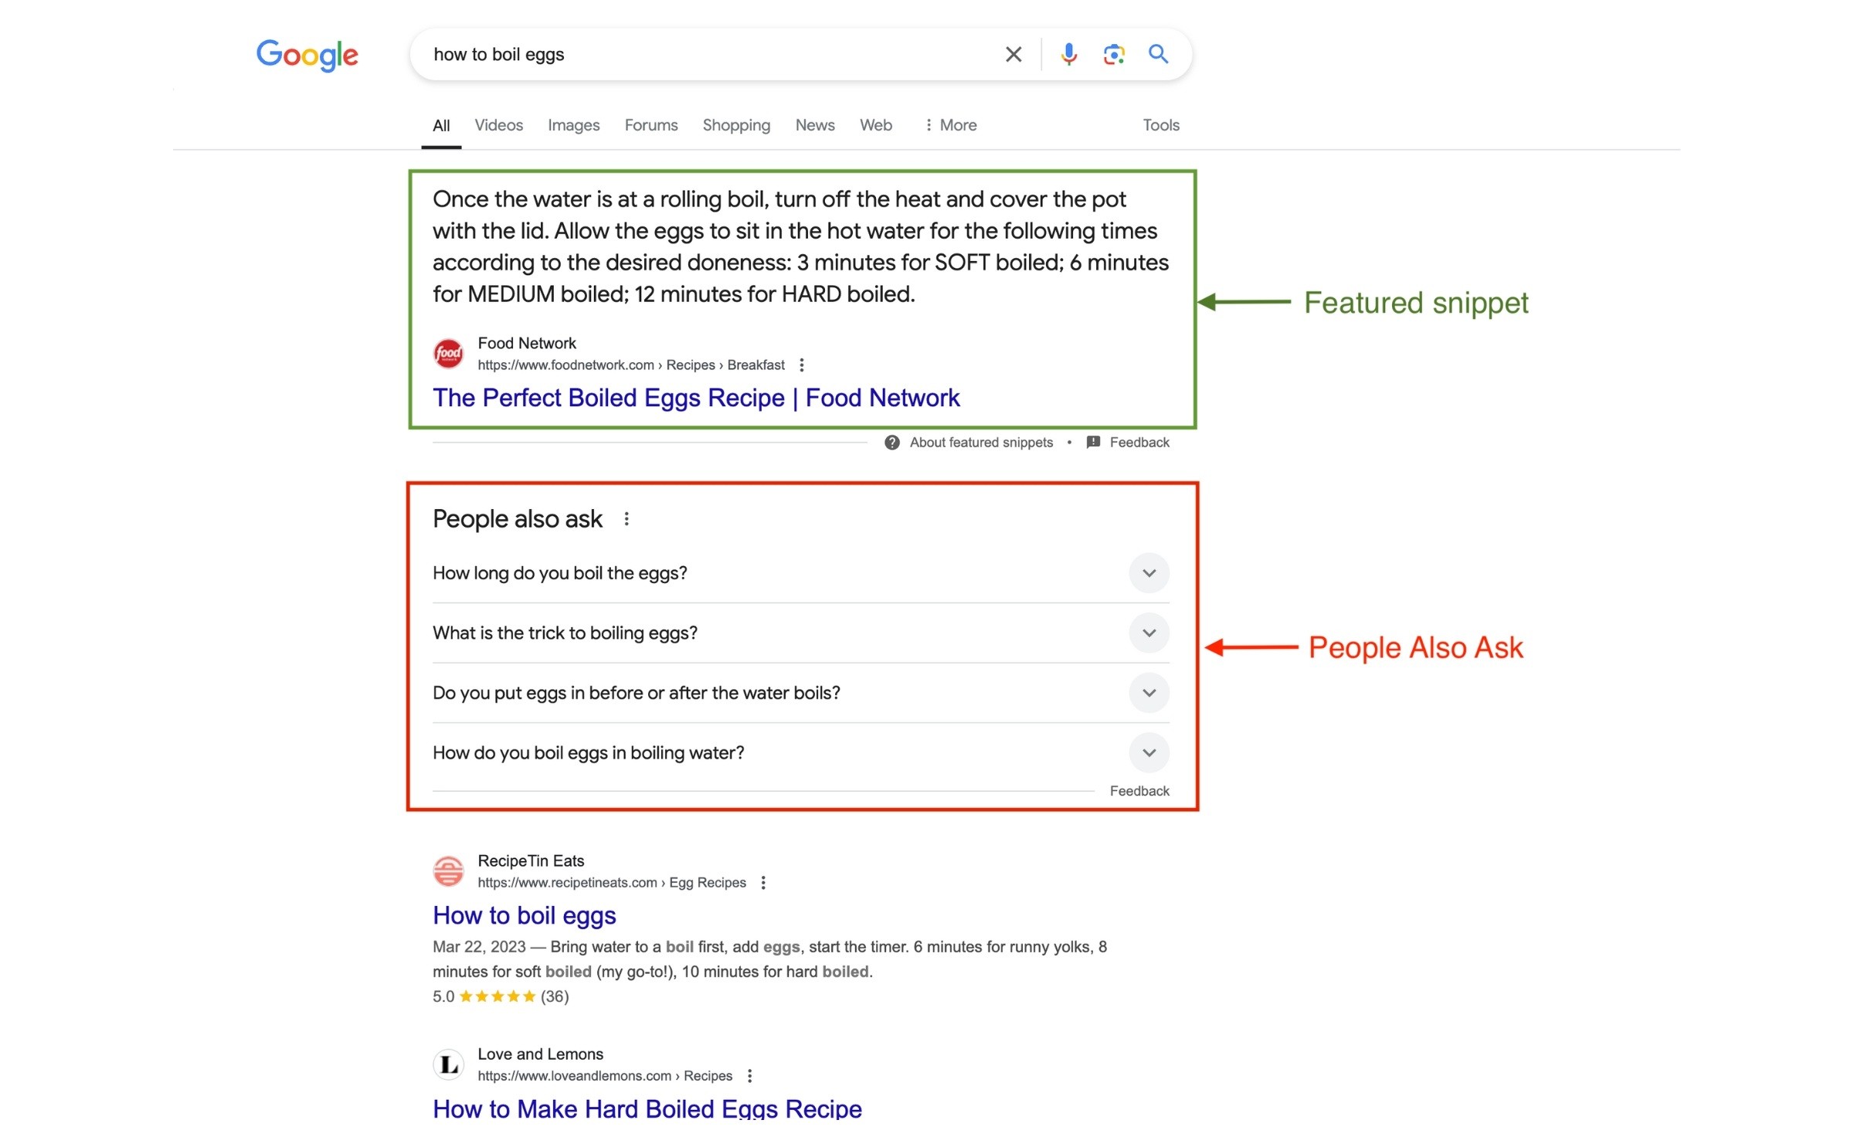Click the recipetineats.com breadcrumb URL
Screen dimensions: 1854x1137
[x=611, y=883]
